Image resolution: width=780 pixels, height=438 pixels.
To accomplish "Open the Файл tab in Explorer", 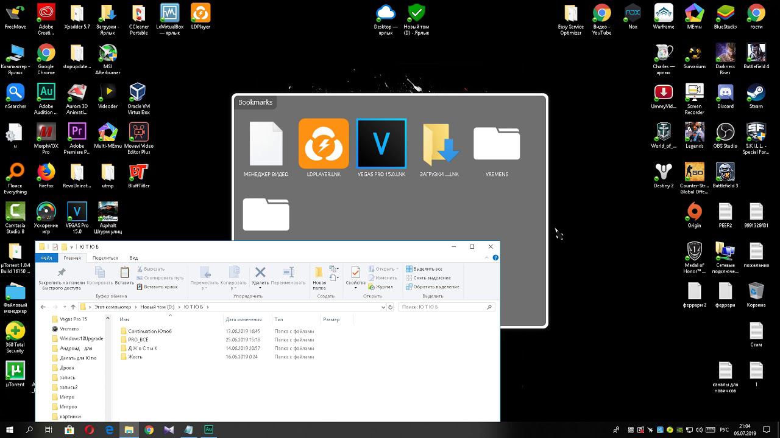I will pos(46,258).
